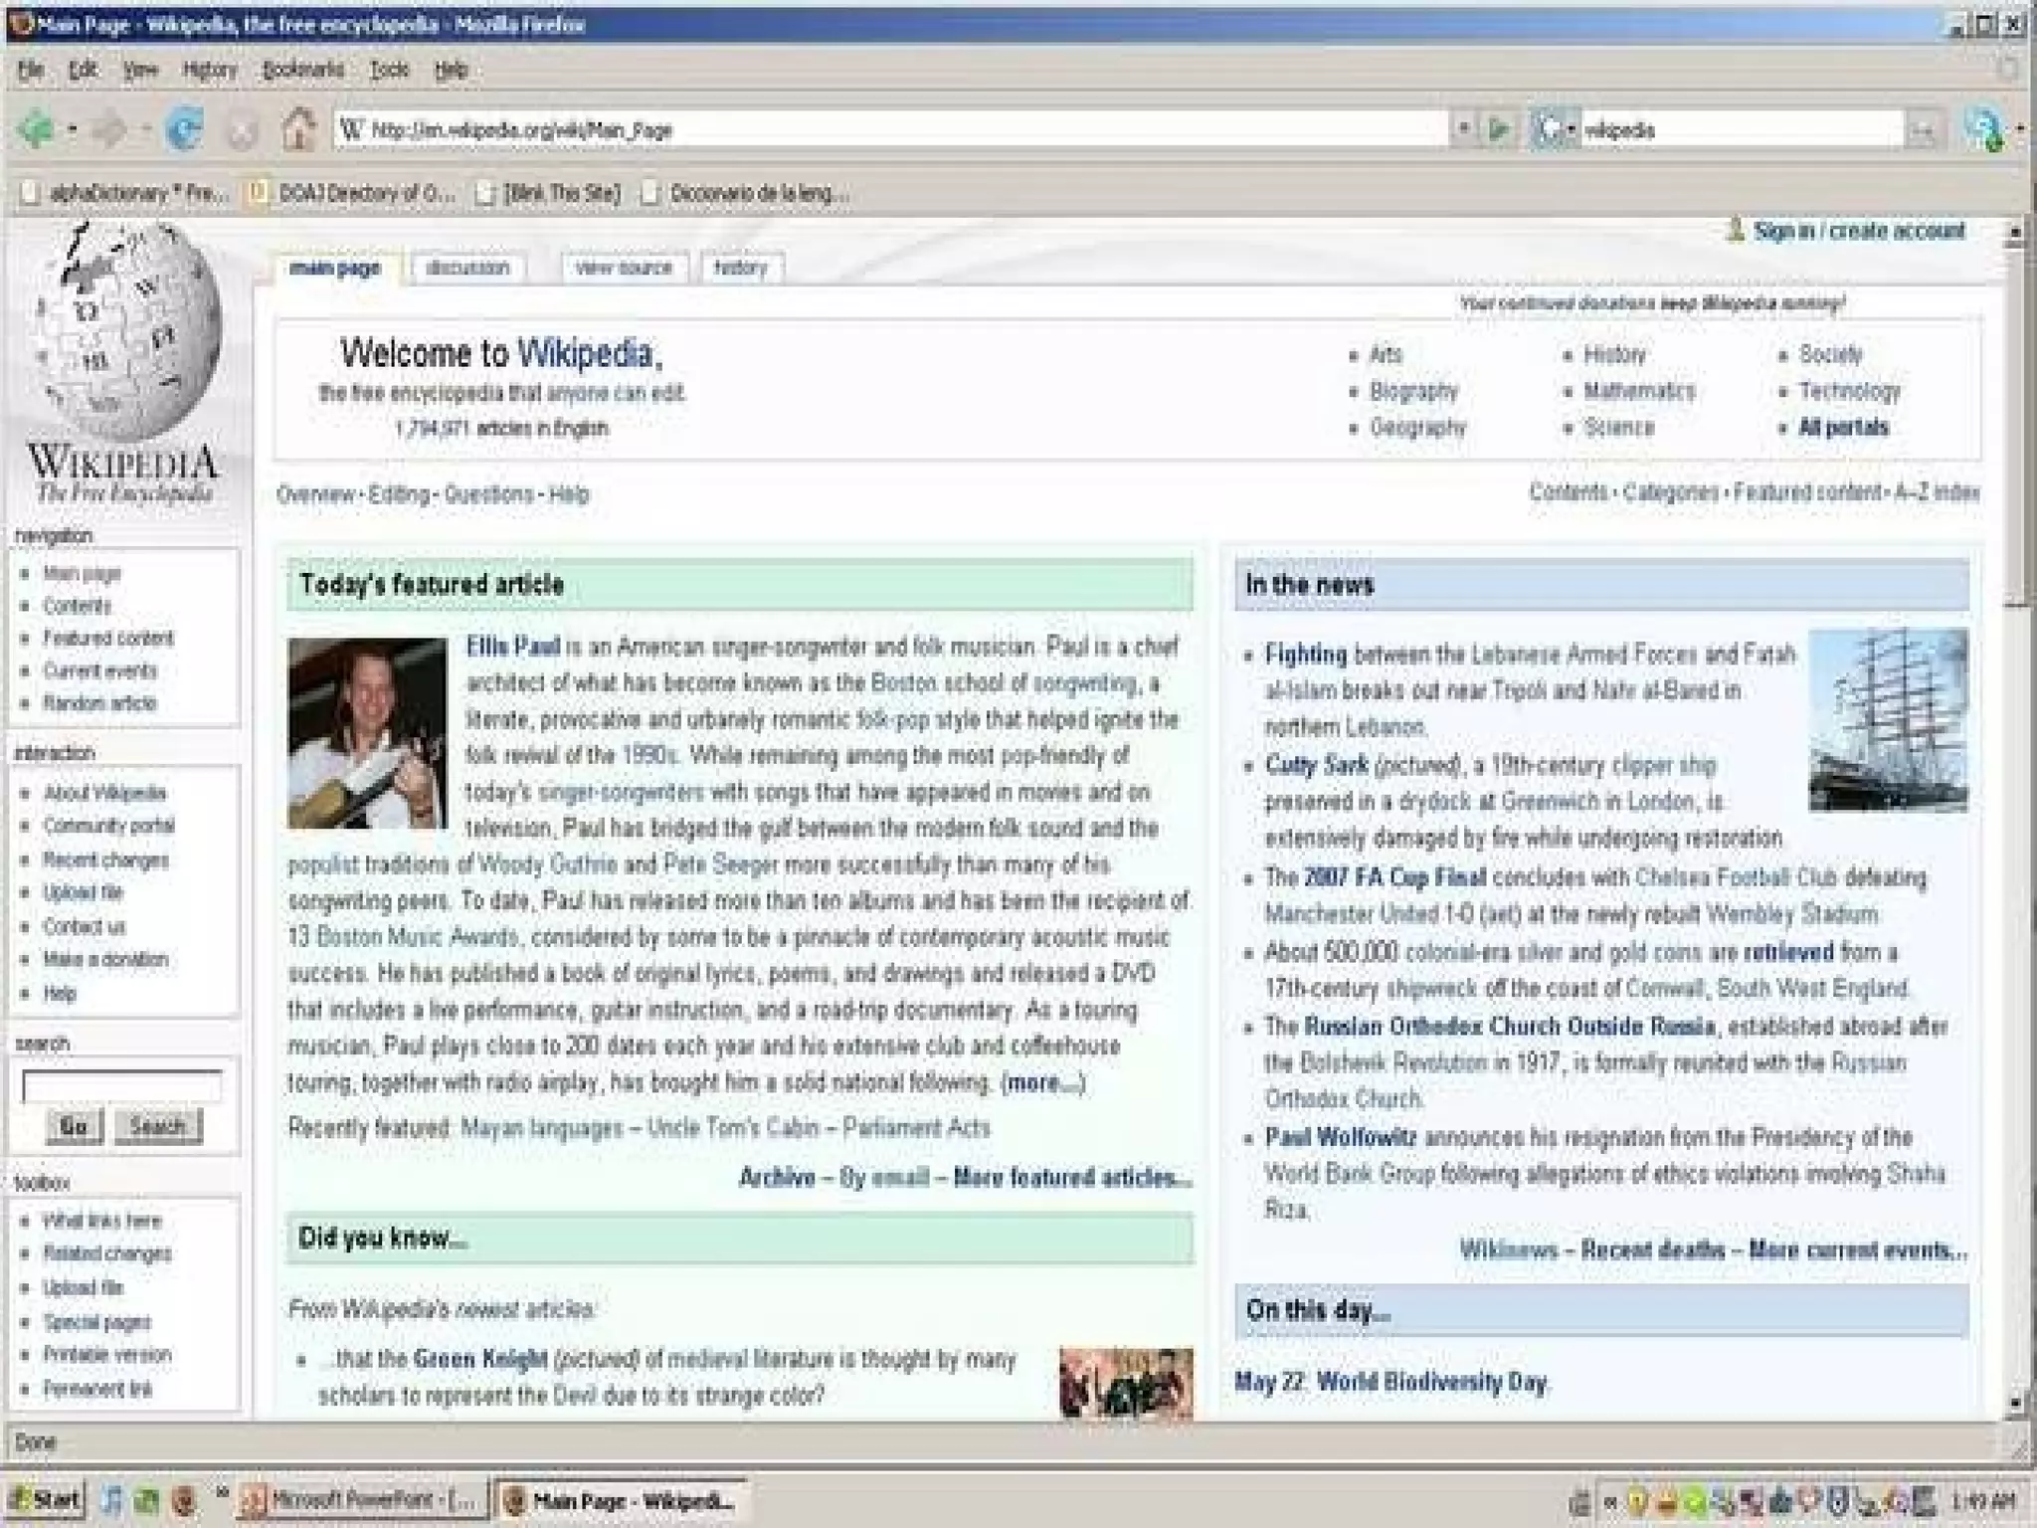This screenshot has width=2037, height=1528.
Task: Open the search engine selector dropdown
Action: point(1554,129)
